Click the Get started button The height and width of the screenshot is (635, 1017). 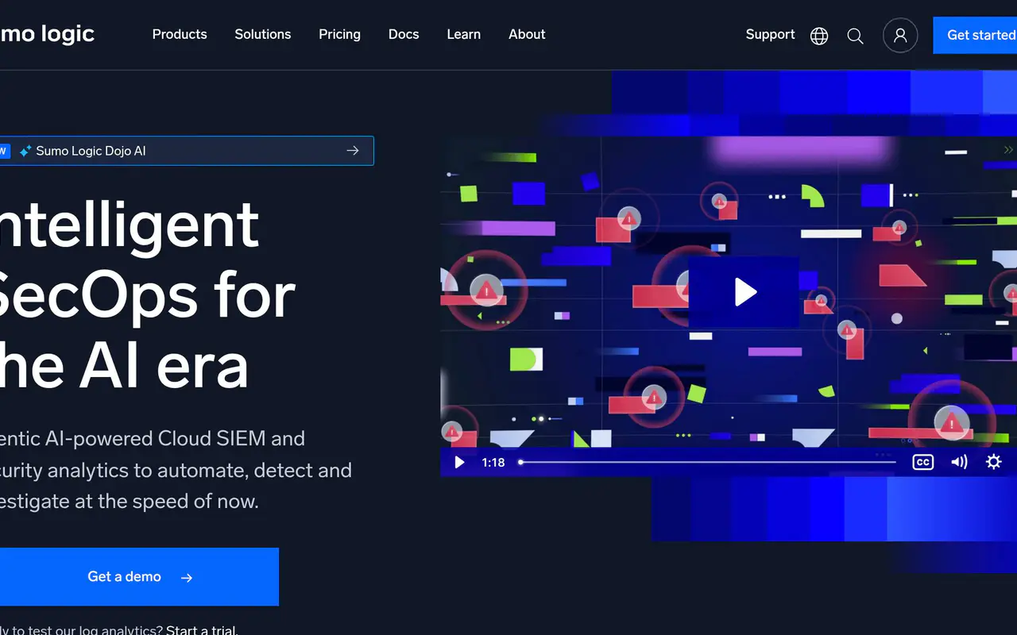[x=975, y=35]
